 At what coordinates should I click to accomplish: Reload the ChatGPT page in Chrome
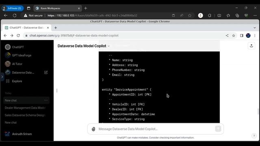(18, 35)
